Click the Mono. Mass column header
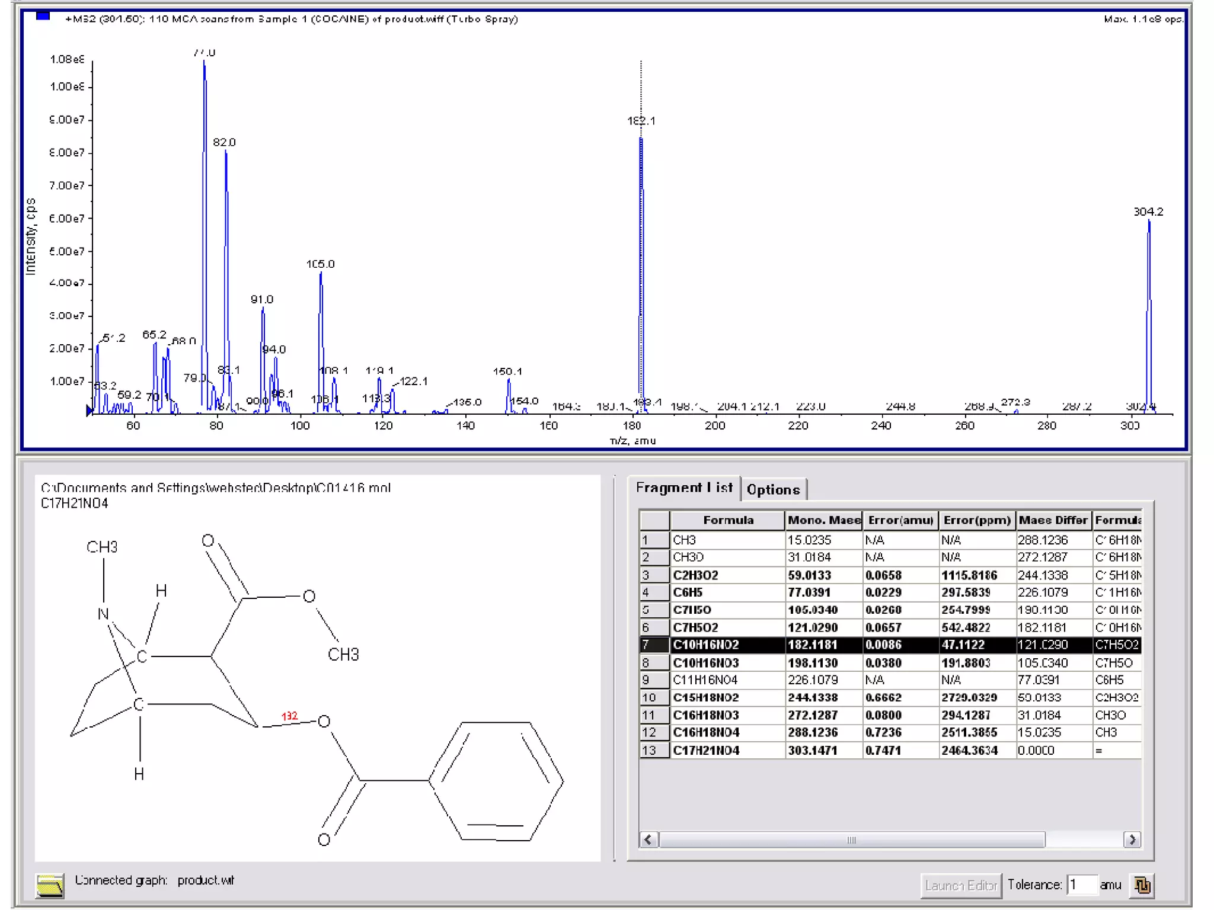 click(x=823, y=520)
